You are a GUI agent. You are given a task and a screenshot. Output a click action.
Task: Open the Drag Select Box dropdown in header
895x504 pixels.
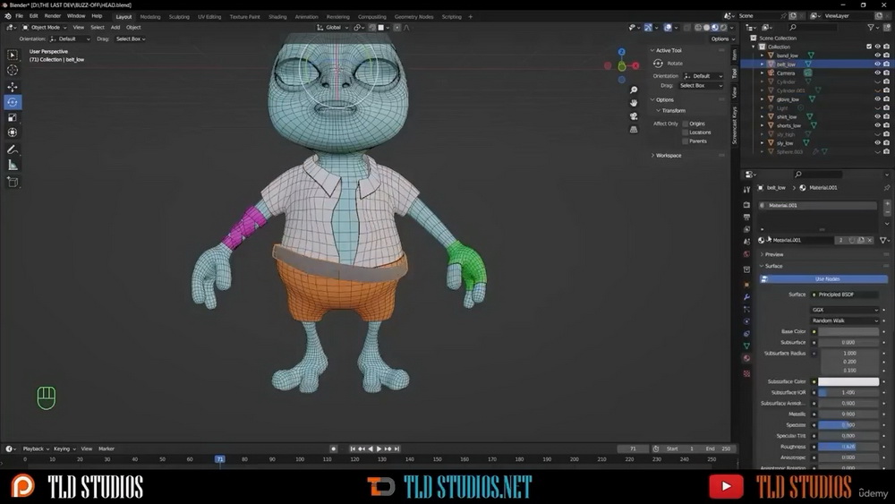[x=131, y=38]
